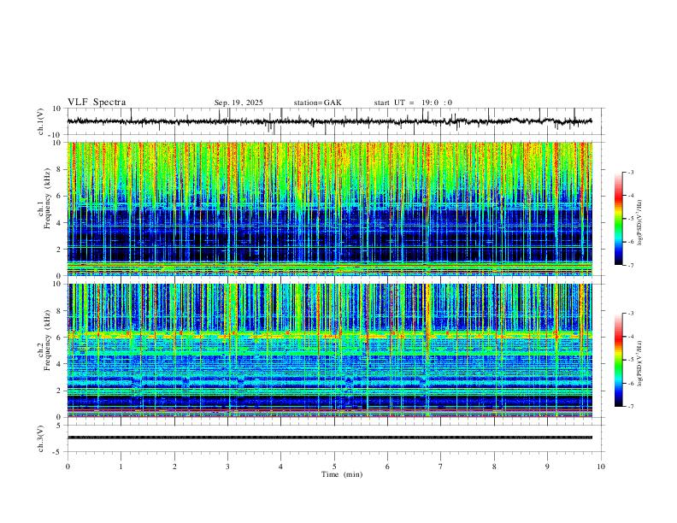
Task: Select the ch.1 colorbar "log(PSD)(V²/Hz)" label
Action: click(639, 222)
